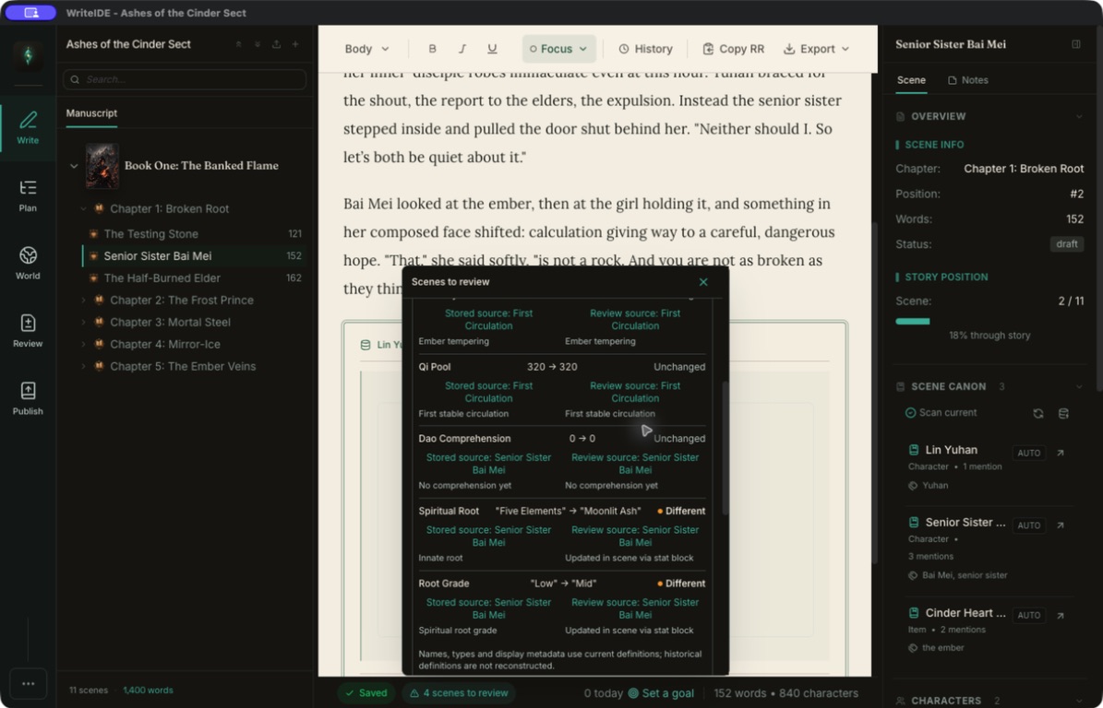Click the review popup scrollbar
Viewport: 1103px width, 708px height.
[x=725, y=448]
